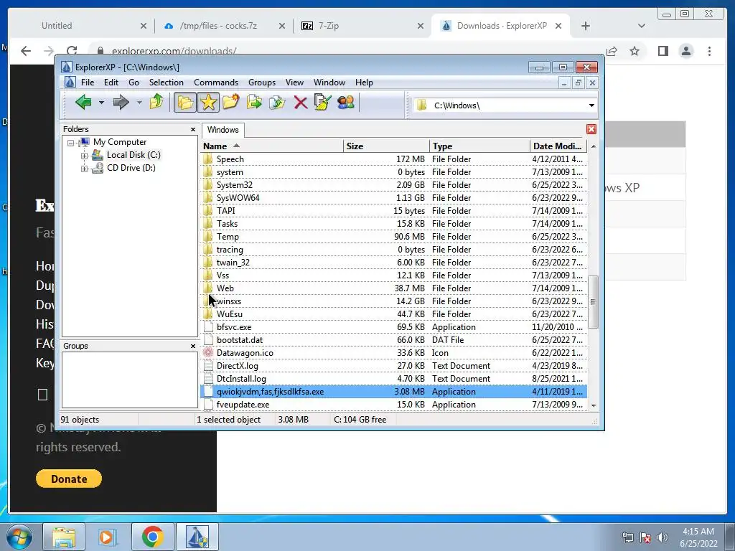
Task: Sort by the Name column header
Action: (272, 146)
